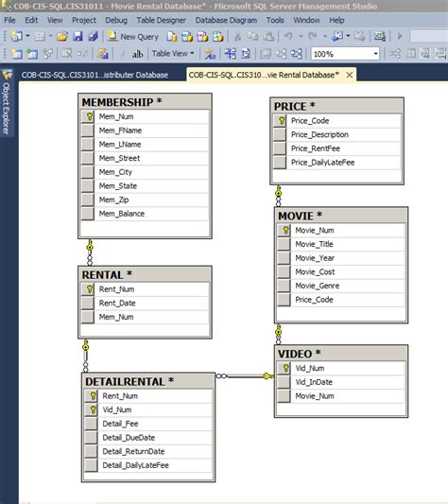448x504 pixels.
Task: Click the Start debugging play arrow
Action: [400, 36]
